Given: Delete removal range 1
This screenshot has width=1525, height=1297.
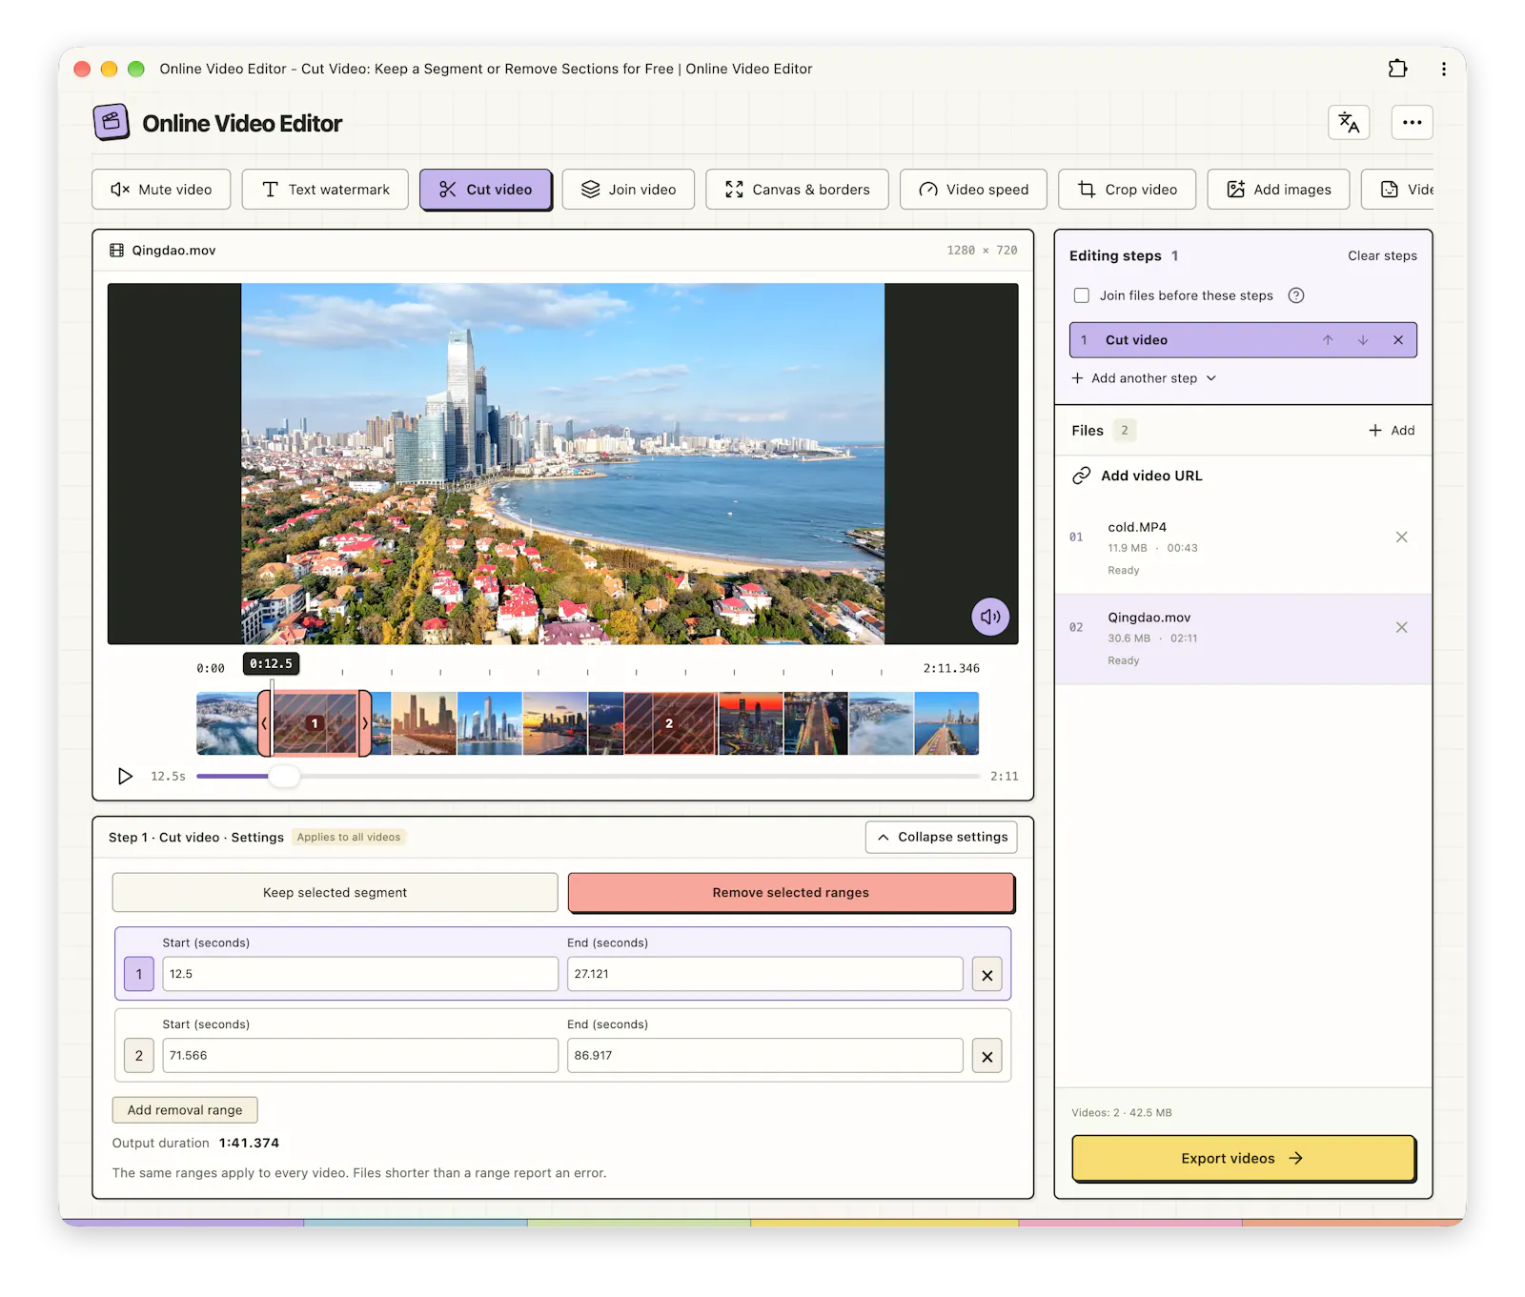Looking at the screenshot, I should click(x=986, y=975).
